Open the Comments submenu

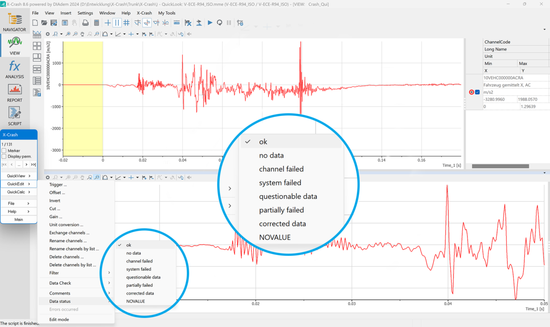[x=76, y=293]
